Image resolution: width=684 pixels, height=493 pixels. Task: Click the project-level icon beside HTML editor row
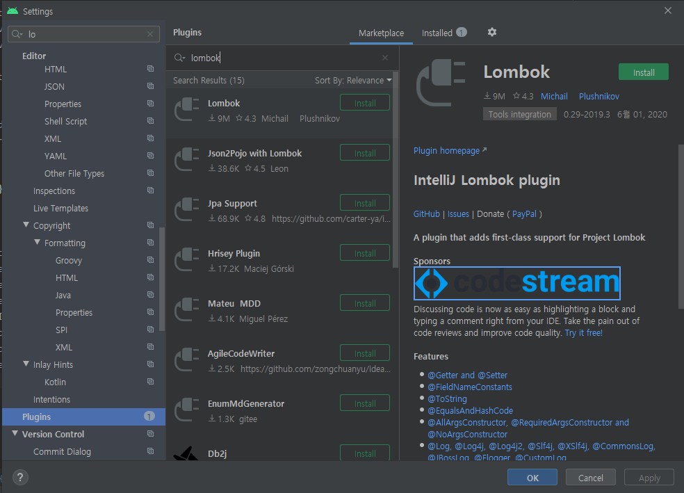click(151, 69)
